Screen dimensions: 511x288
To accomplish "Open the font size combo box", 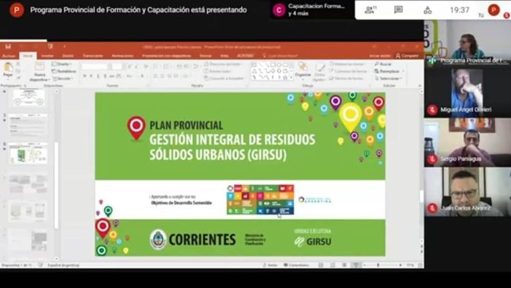I will coord(117,67).
